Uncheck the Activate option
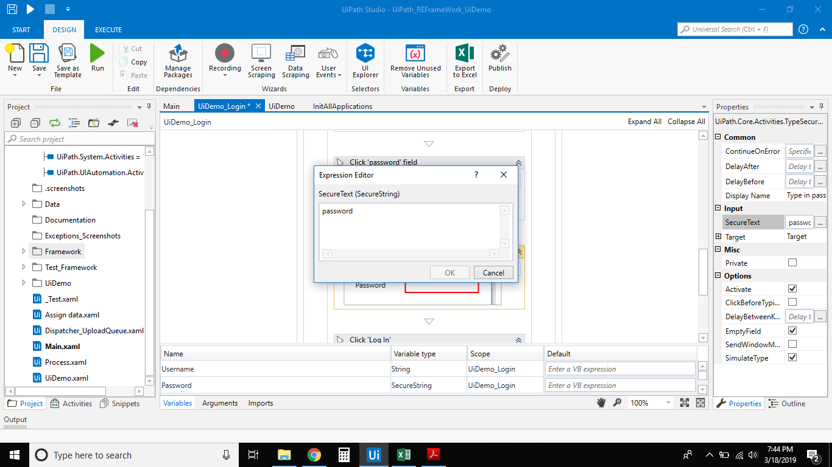This screenshot has width=832, height=467. tap(792, 289)
